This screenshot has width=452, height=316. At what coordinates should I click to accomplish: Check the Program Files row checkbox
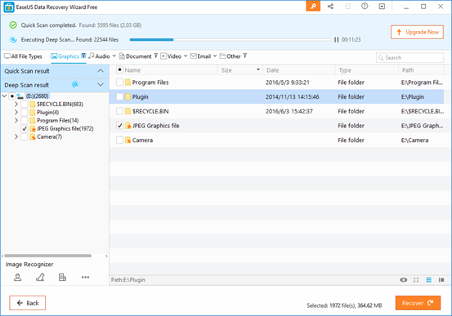click(x=119, y=82)
